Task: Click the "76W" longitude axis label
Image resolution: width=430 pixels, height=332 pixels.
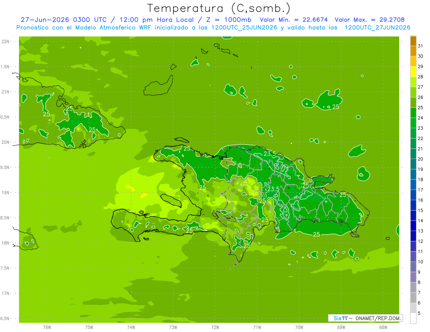Action: [47, 327]
